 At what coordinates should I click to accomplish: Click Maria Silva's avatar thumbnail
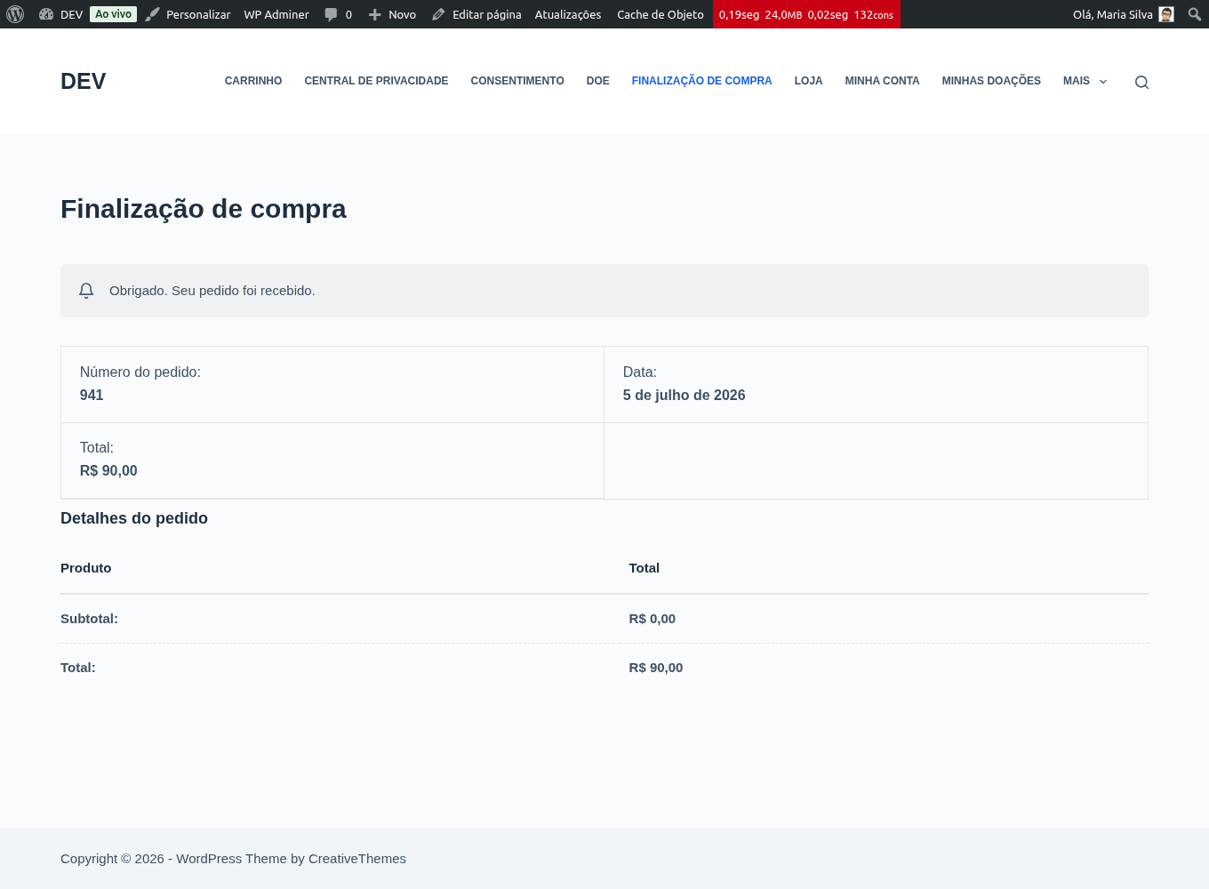(1166, 14)
